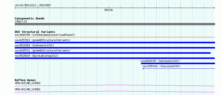Click the nsv4265711 gnomAD variant bar
Image resolution: width=222 pixels, height=95 pixels.
point(113,53)
